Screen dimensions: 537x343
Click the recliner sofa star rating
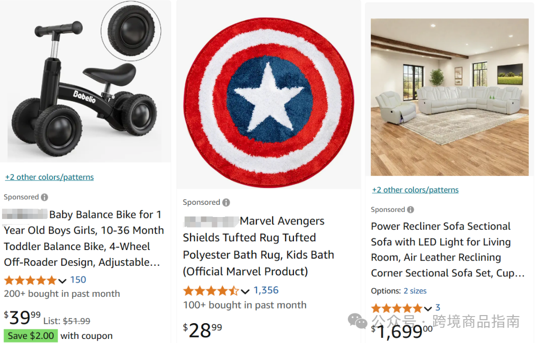click(x=397, y=308)
